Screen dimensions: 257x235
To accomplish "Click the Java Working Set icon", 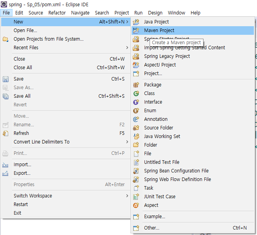I will click(x=136, y=136).
